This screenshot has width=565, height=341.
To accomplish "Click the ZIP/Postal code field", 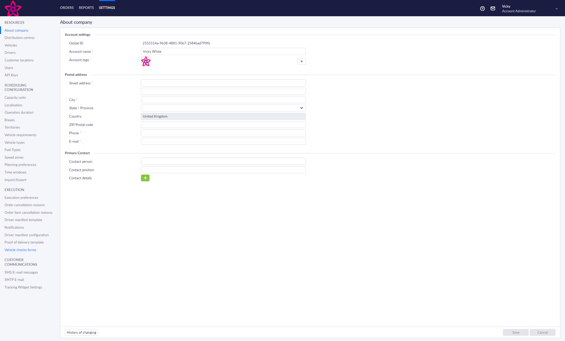I will 223,125.
